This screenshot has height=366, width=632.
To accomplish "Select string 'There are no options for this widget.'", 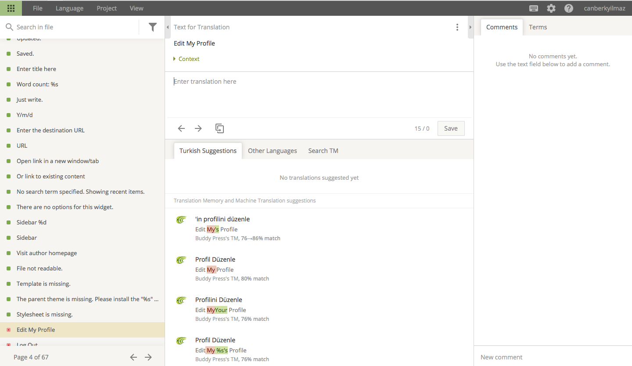I will 82,207.
